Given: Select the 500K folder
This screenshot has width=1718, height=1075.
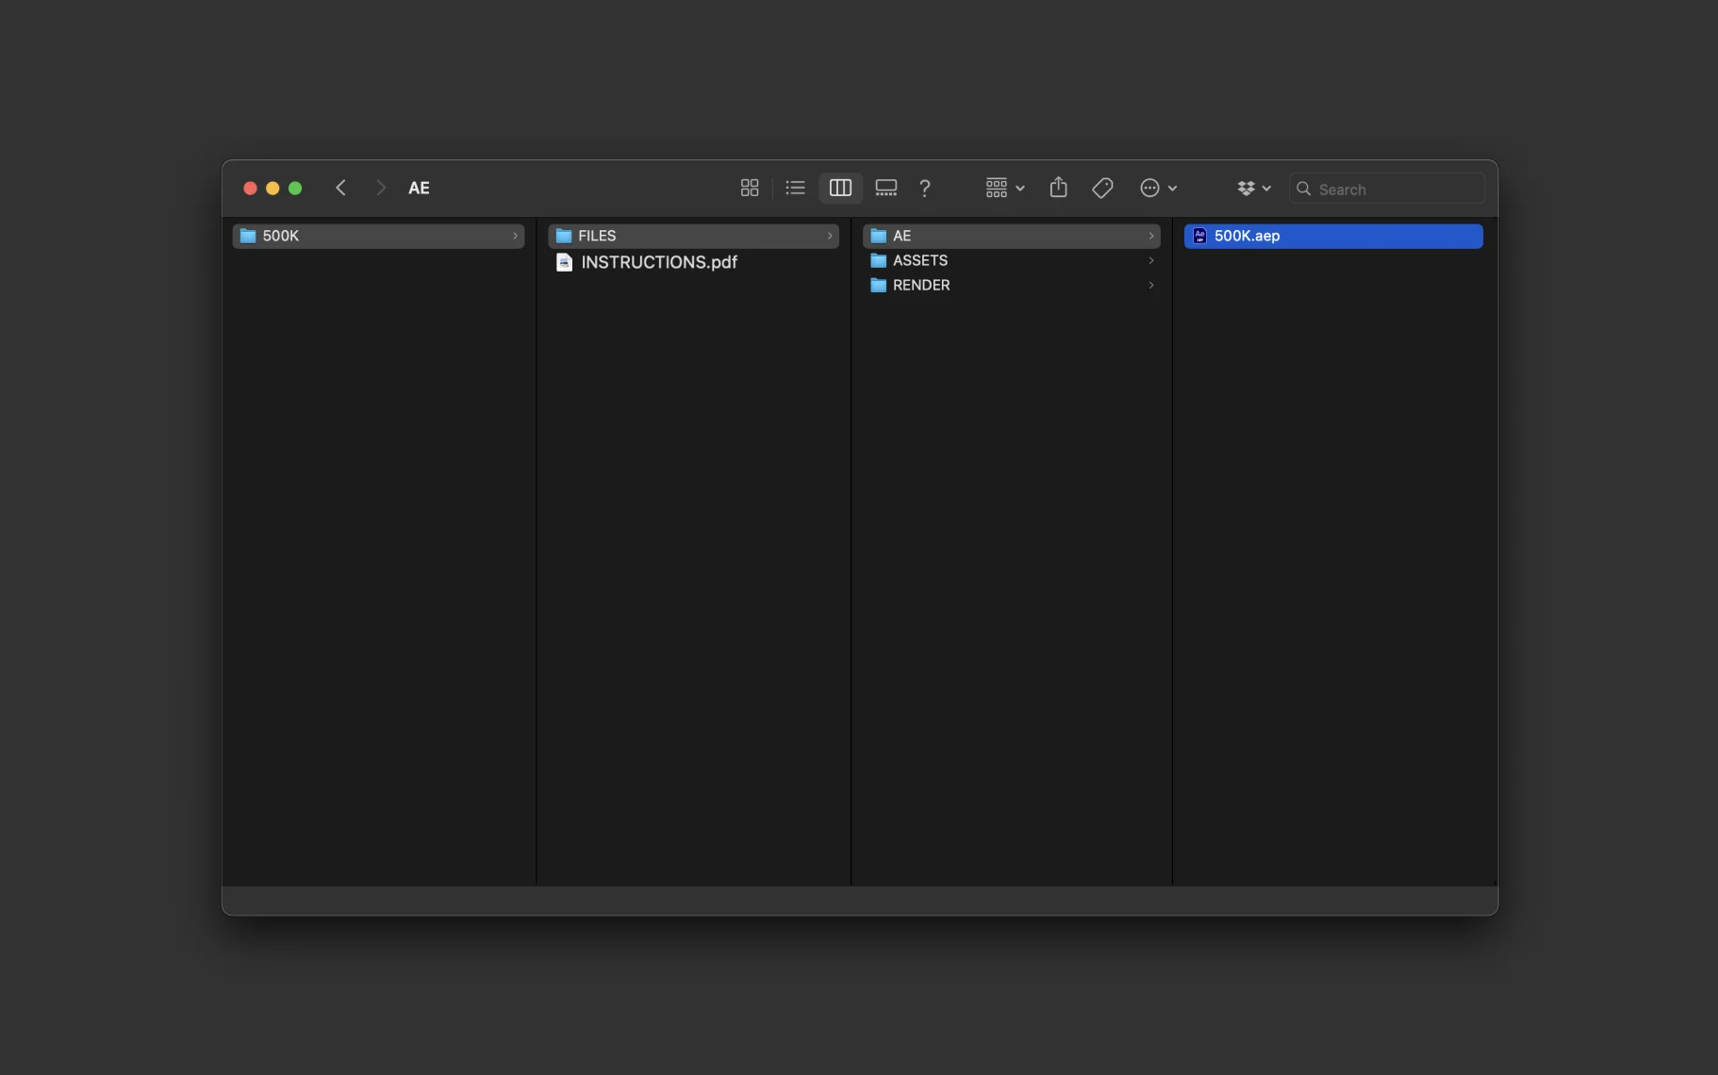Looking at the screenshot, I should (x=377, y=236).
